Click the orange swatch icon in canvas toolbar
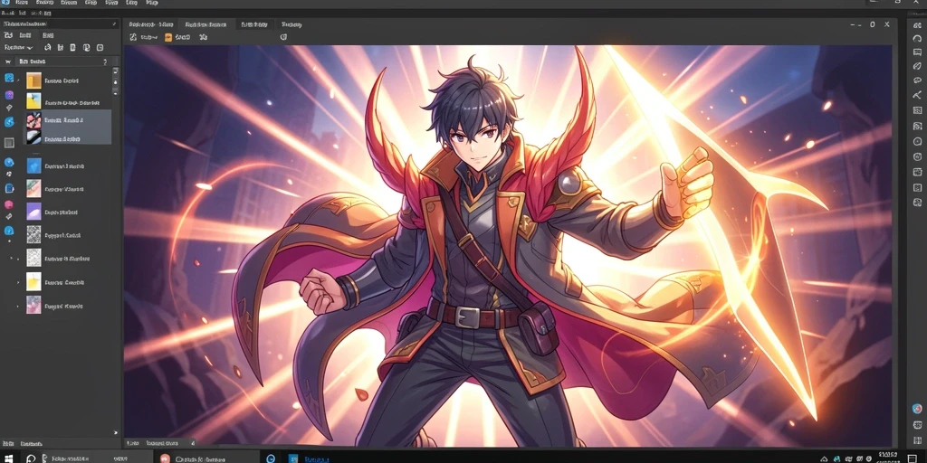Screen dimensions: 927x463 [168, 37]
